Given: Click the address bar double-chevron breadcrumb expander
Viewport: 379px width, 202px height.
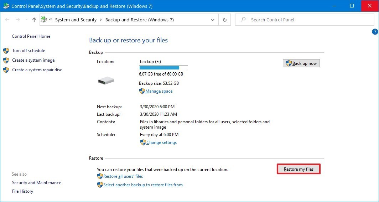Looking at the screenshot, I should [x=51, y=20].
